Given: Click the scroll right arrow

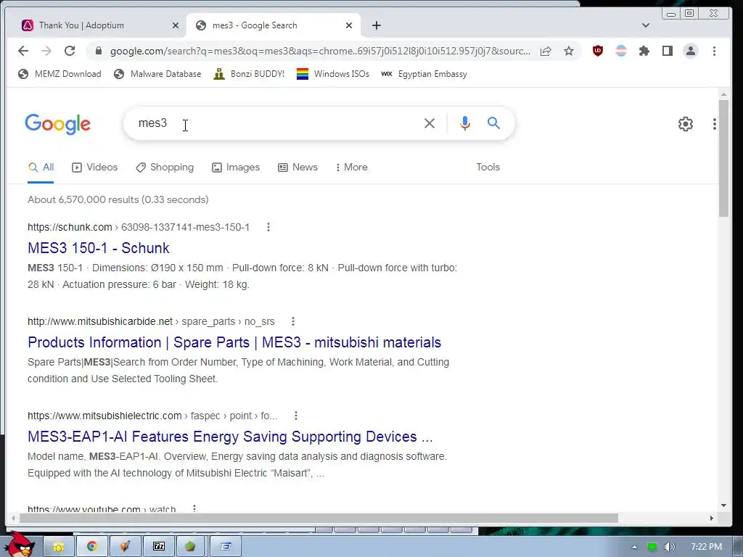Looking at the screenshot, I should pyautogui.click(x=711, y=518).
